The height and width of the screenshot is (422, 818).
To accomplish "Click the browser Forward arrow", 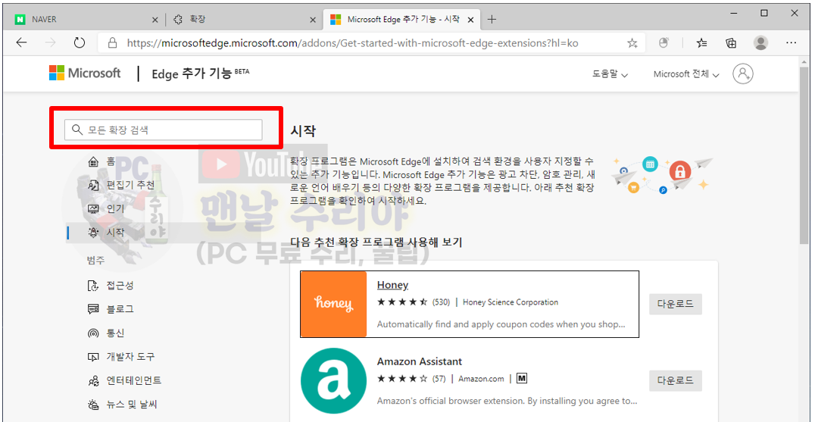I will point(51,42).
